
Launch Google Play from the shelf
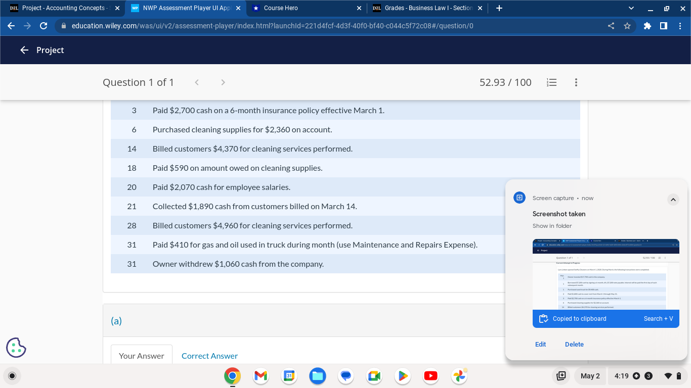pyautogui.click(x=402, y=376)
